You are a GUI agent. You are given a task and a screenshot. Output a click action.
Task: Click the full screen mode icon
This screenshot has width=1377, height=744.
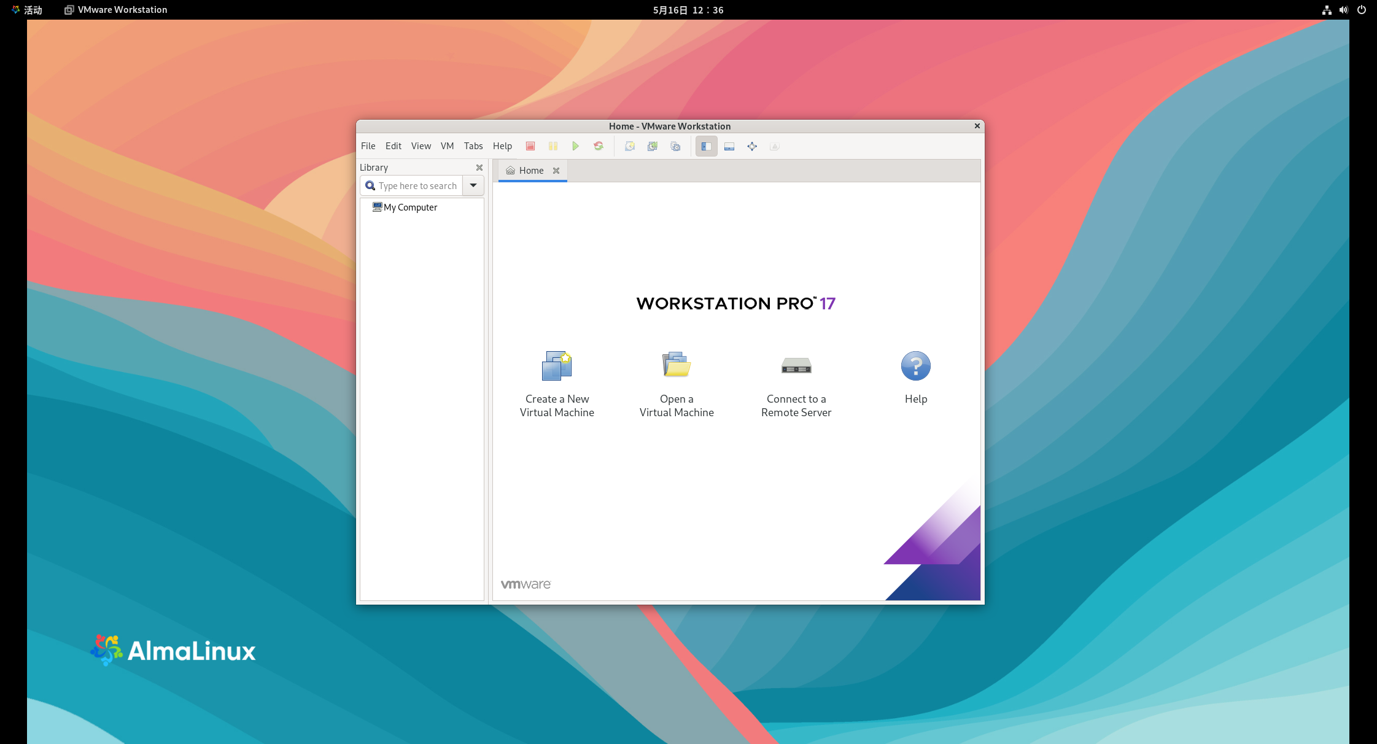(752, 146)
